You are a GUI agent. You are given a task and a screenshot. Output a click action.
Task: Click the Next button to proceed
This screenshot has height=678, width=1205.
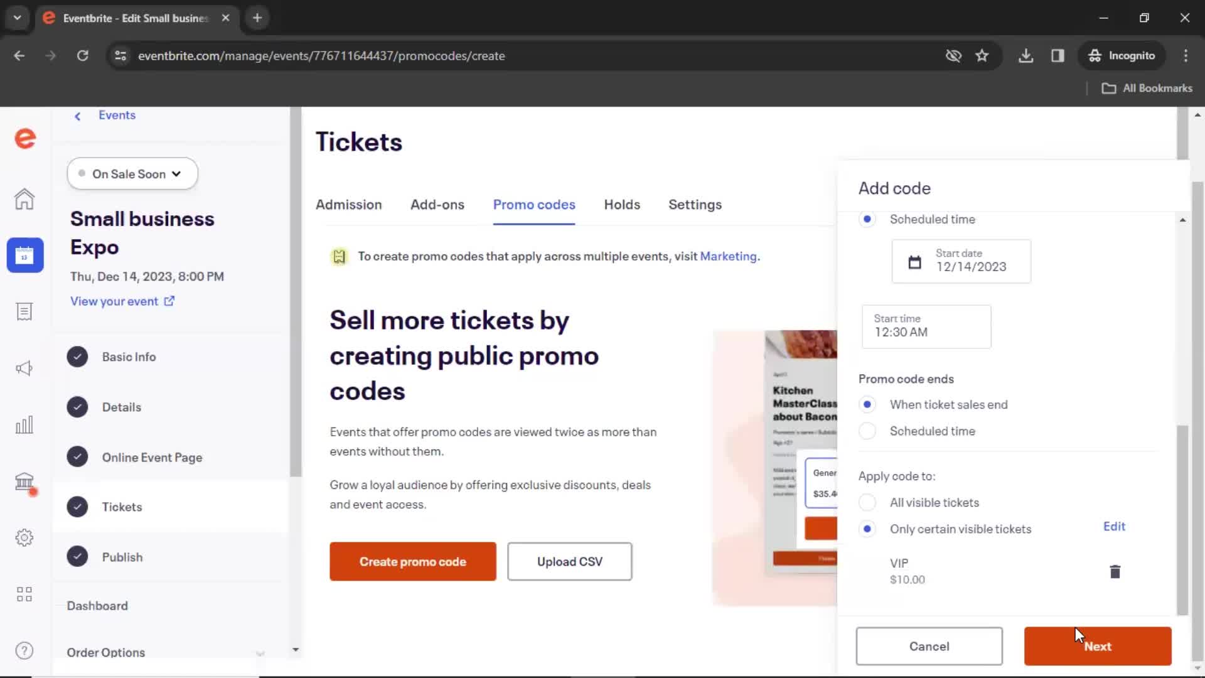tap(1098, 647)
